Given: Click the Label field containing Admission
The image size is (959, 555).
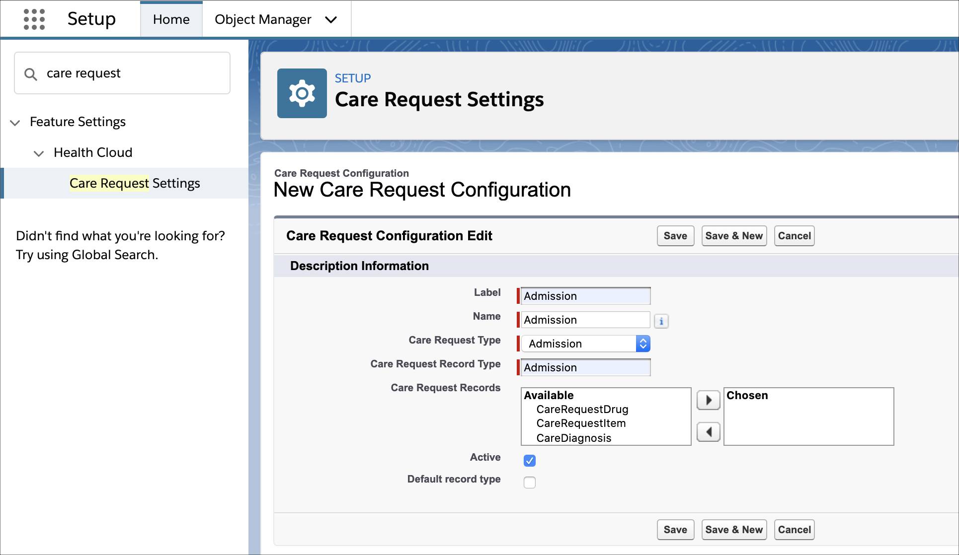Looking at the screenshot, I should [584, 295].
